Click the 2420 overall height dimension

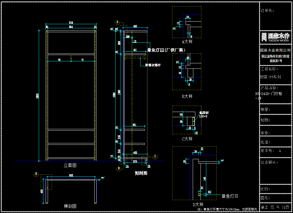[x=37, y=96]
